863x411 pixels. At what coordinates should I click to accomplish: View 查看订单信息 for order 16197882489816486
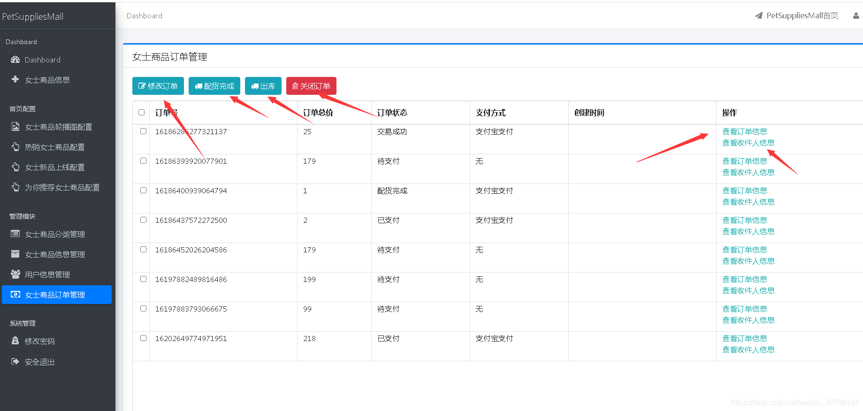pos(745,279)
